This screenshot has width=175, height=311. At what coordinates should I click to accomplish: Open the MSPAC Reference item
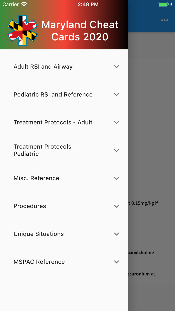(x=39, y=262)
